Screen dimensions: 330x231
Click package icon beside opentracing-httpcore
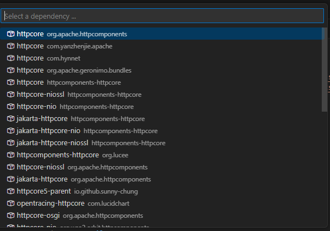10,204
